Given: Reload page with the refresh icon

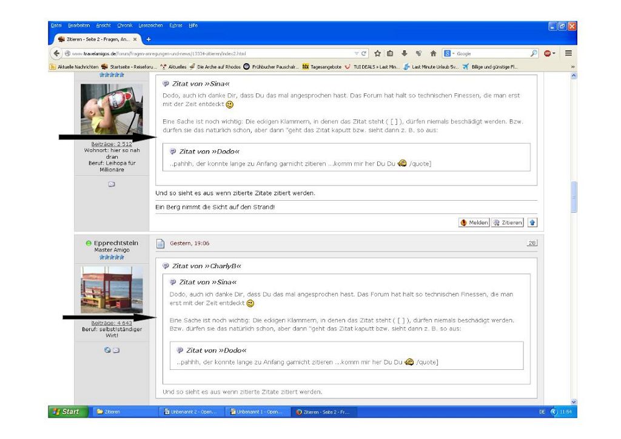Looking at the screenshot, I should click(x=364, y=53).
